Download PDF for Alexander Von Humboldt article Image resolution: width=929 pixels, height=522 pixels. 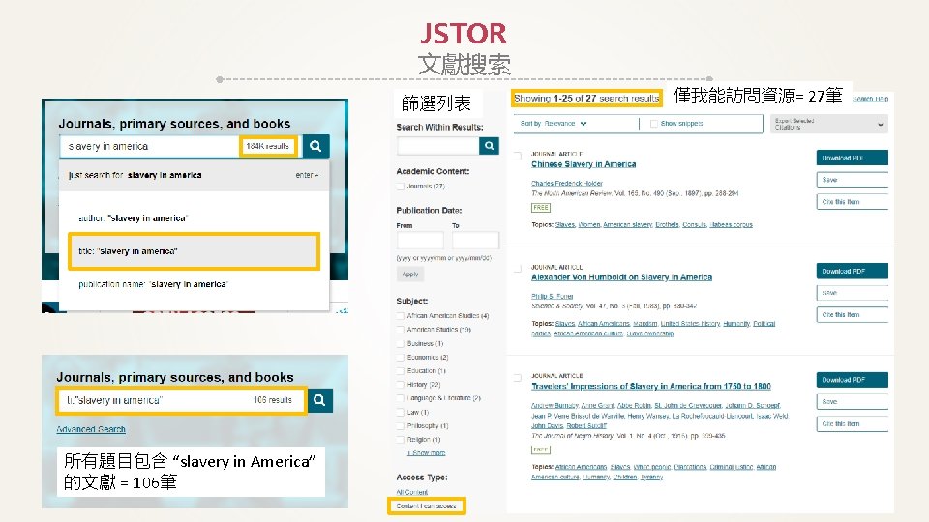click(852, 271)
